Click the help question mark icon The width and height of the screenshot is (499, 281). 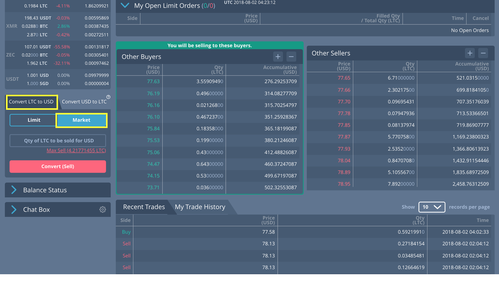108,97
